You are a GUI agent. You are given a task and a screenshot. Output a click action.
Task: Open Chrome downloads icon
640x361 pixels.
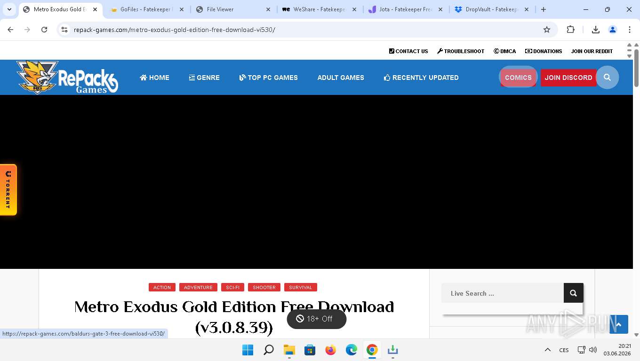tap(595, 30)
